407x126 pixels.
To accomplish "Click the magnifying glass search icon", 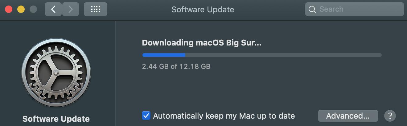I will [x=312, y=10].
